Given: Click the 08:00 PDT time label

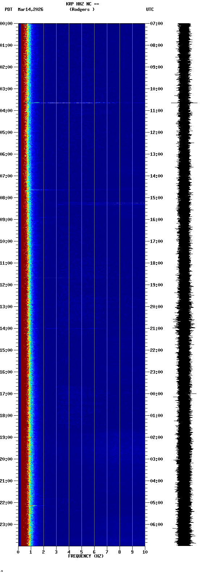Looking at the screenshot, I should tap(7, 198).
